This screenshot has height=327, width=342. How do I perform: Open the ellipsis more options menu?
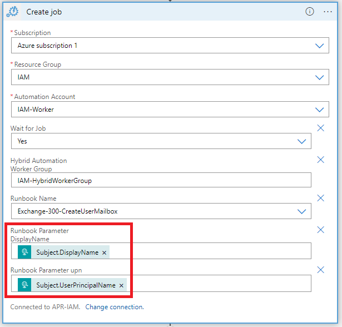[x=328, y=12]
